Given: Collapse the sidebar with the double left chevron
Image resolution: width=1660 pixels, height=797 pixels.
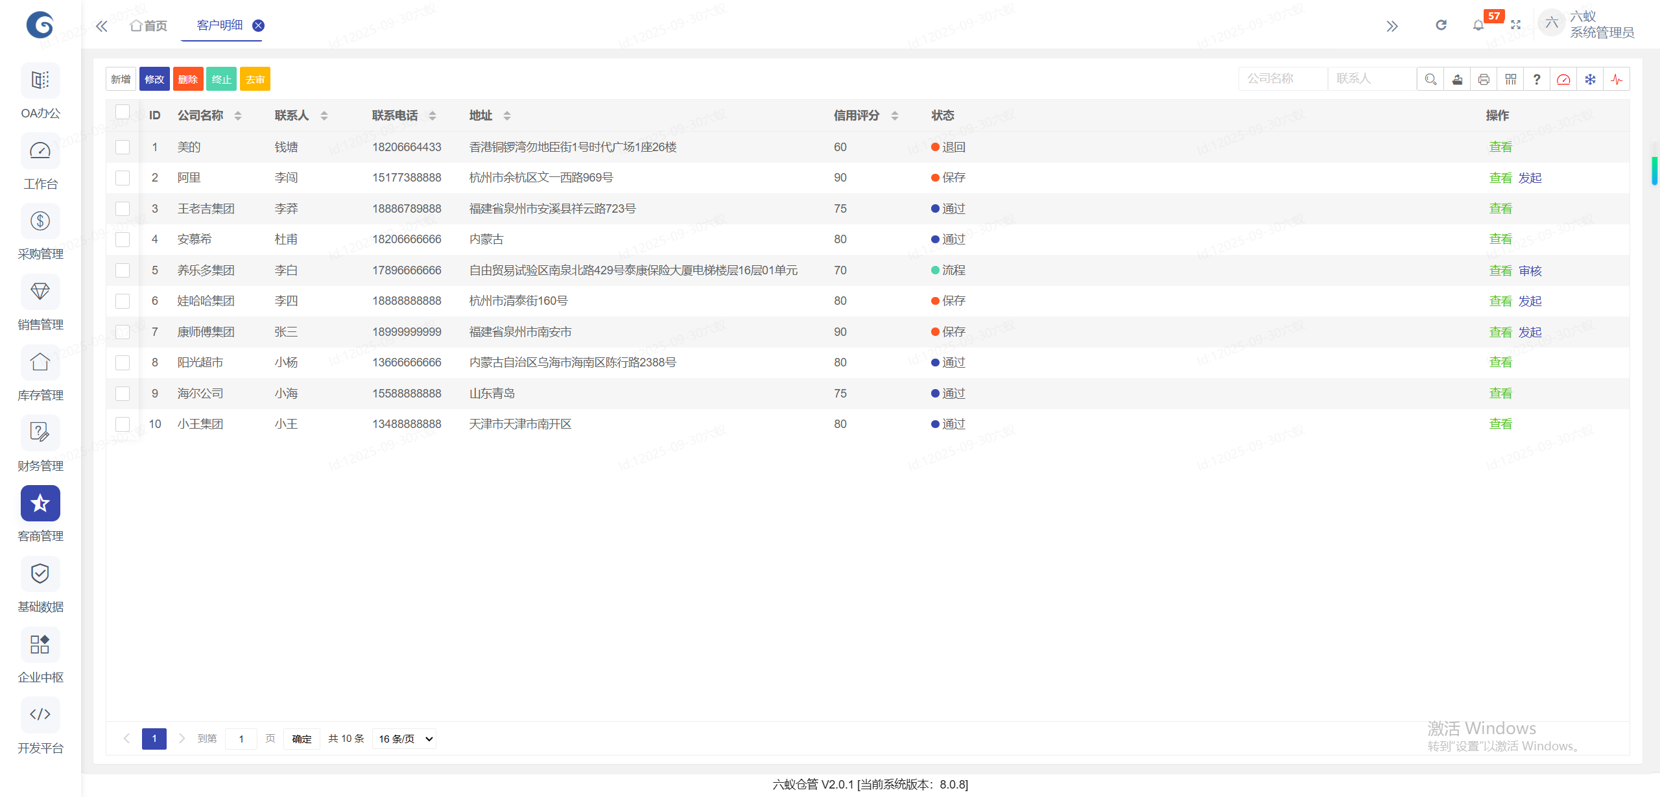Looking at the screenshot, I should 102,26.
